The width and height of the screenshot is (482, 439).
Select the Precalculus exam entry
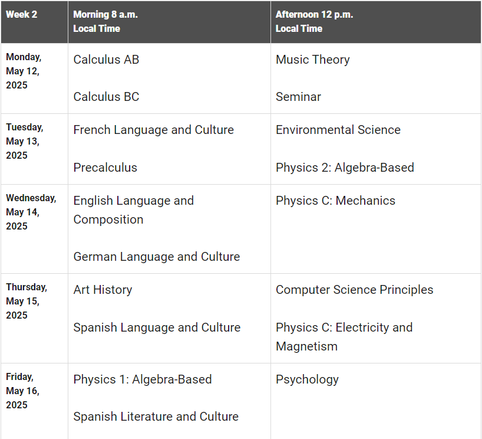tap(105, 168)
